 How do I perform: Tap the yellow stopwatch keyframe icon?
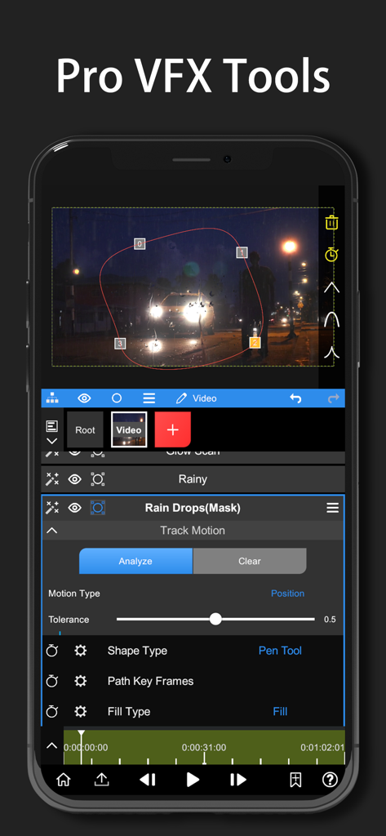click(x=331, y=255)
